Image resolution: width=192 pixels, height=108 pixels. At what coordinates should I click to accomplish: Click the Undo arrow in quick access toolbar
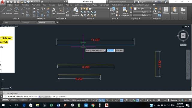click(x=32, y=2)
